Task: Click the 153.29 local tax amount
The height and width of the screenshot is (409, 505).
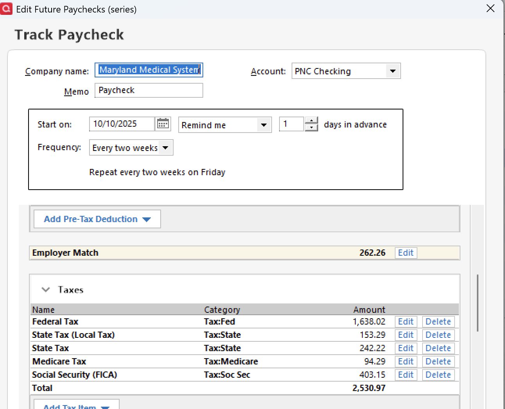Action: (372, 335)
